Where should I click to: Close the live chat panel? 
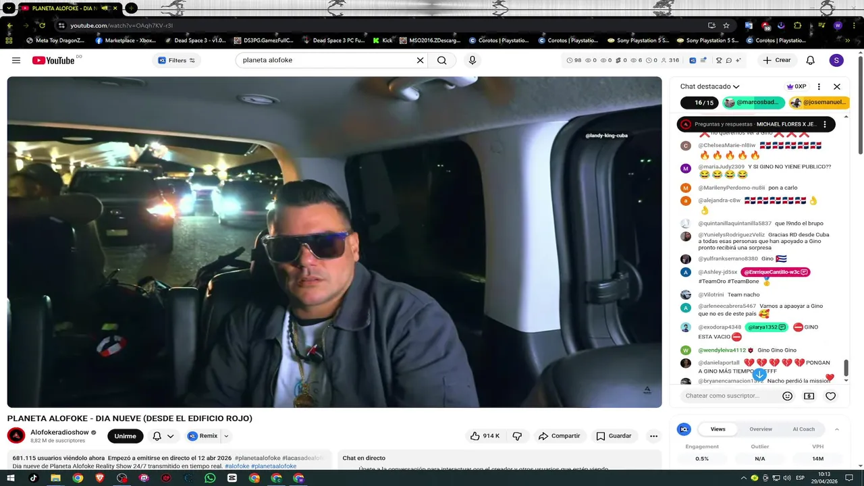coord(837,86)
